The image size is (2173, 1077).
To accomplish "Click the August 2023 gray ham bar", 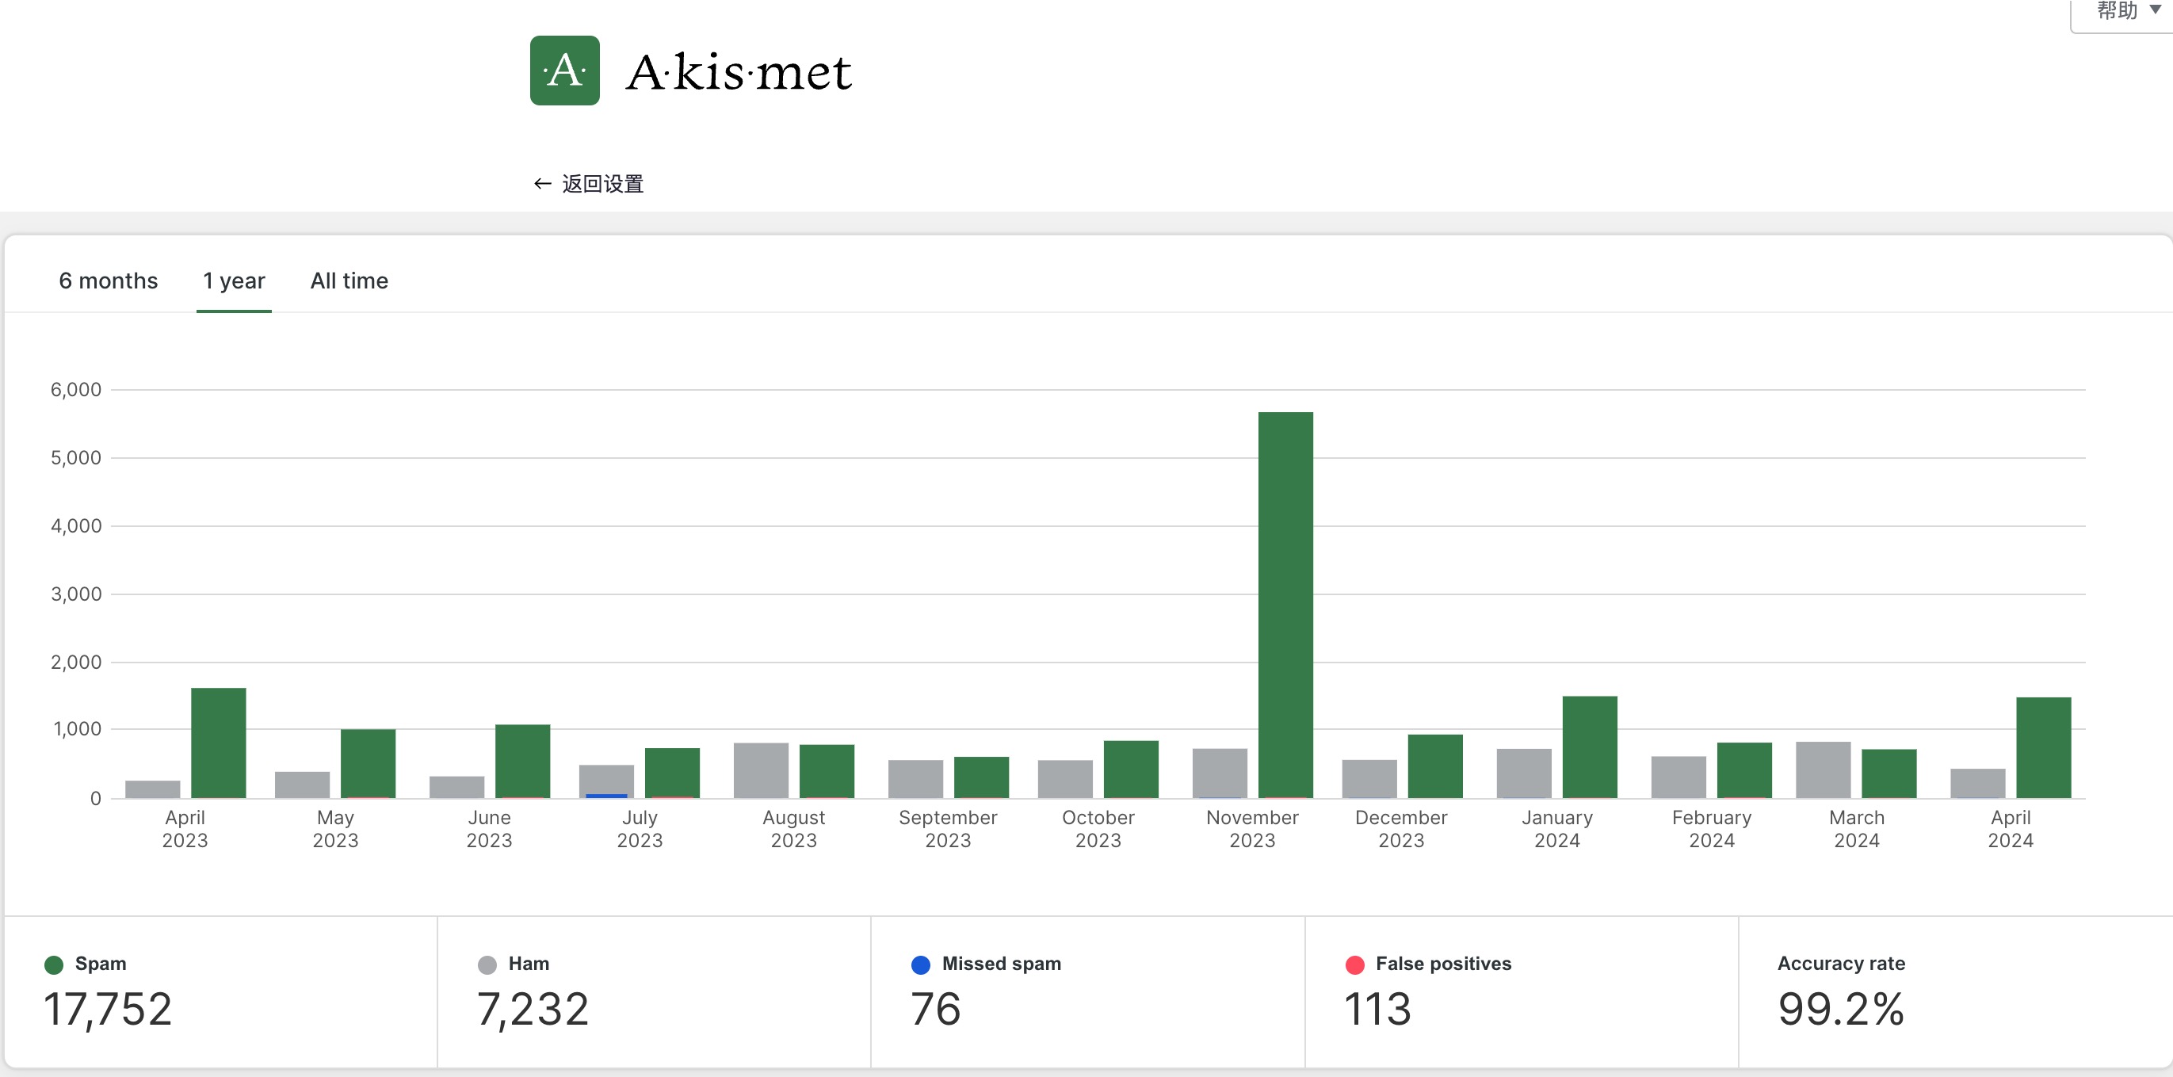I will tap(760, 770).
